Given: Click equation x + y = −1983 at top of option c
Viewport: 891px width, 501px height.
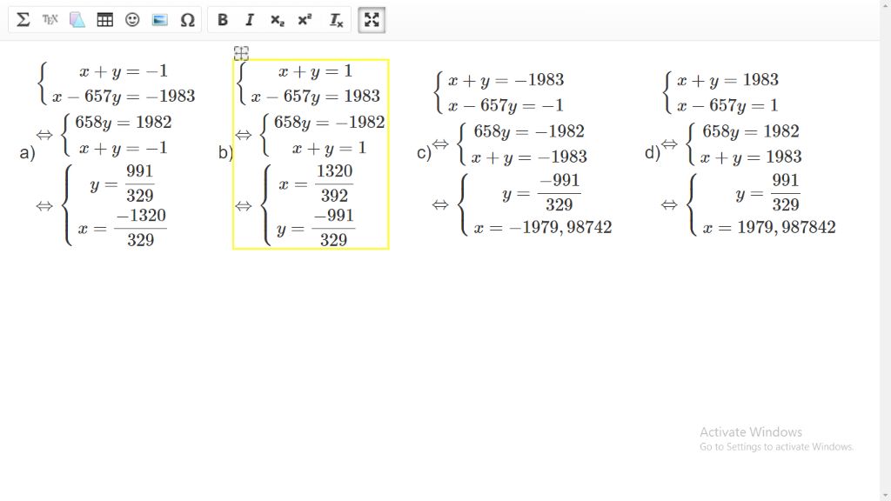Looking at the screenshot, I should 506,80.
